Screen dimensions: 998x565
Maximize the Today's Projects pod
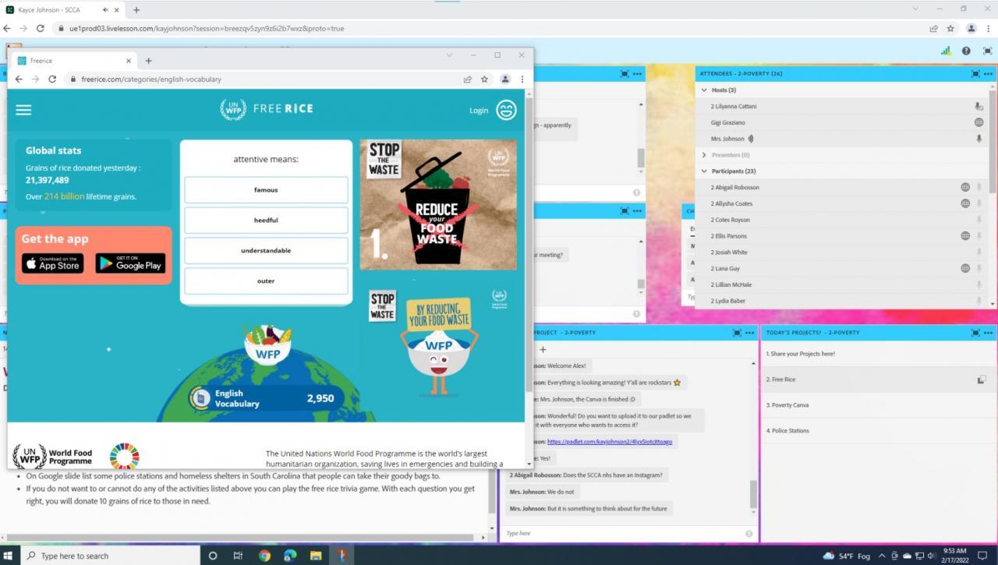click(975, 332)
